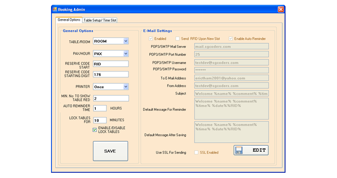
Task: Click the Booking Admin title bar icon
Action: click(55, 10)
